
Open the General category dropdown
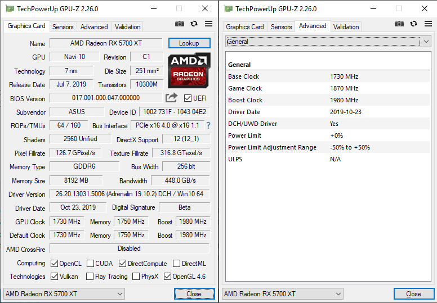coord(328,42)
